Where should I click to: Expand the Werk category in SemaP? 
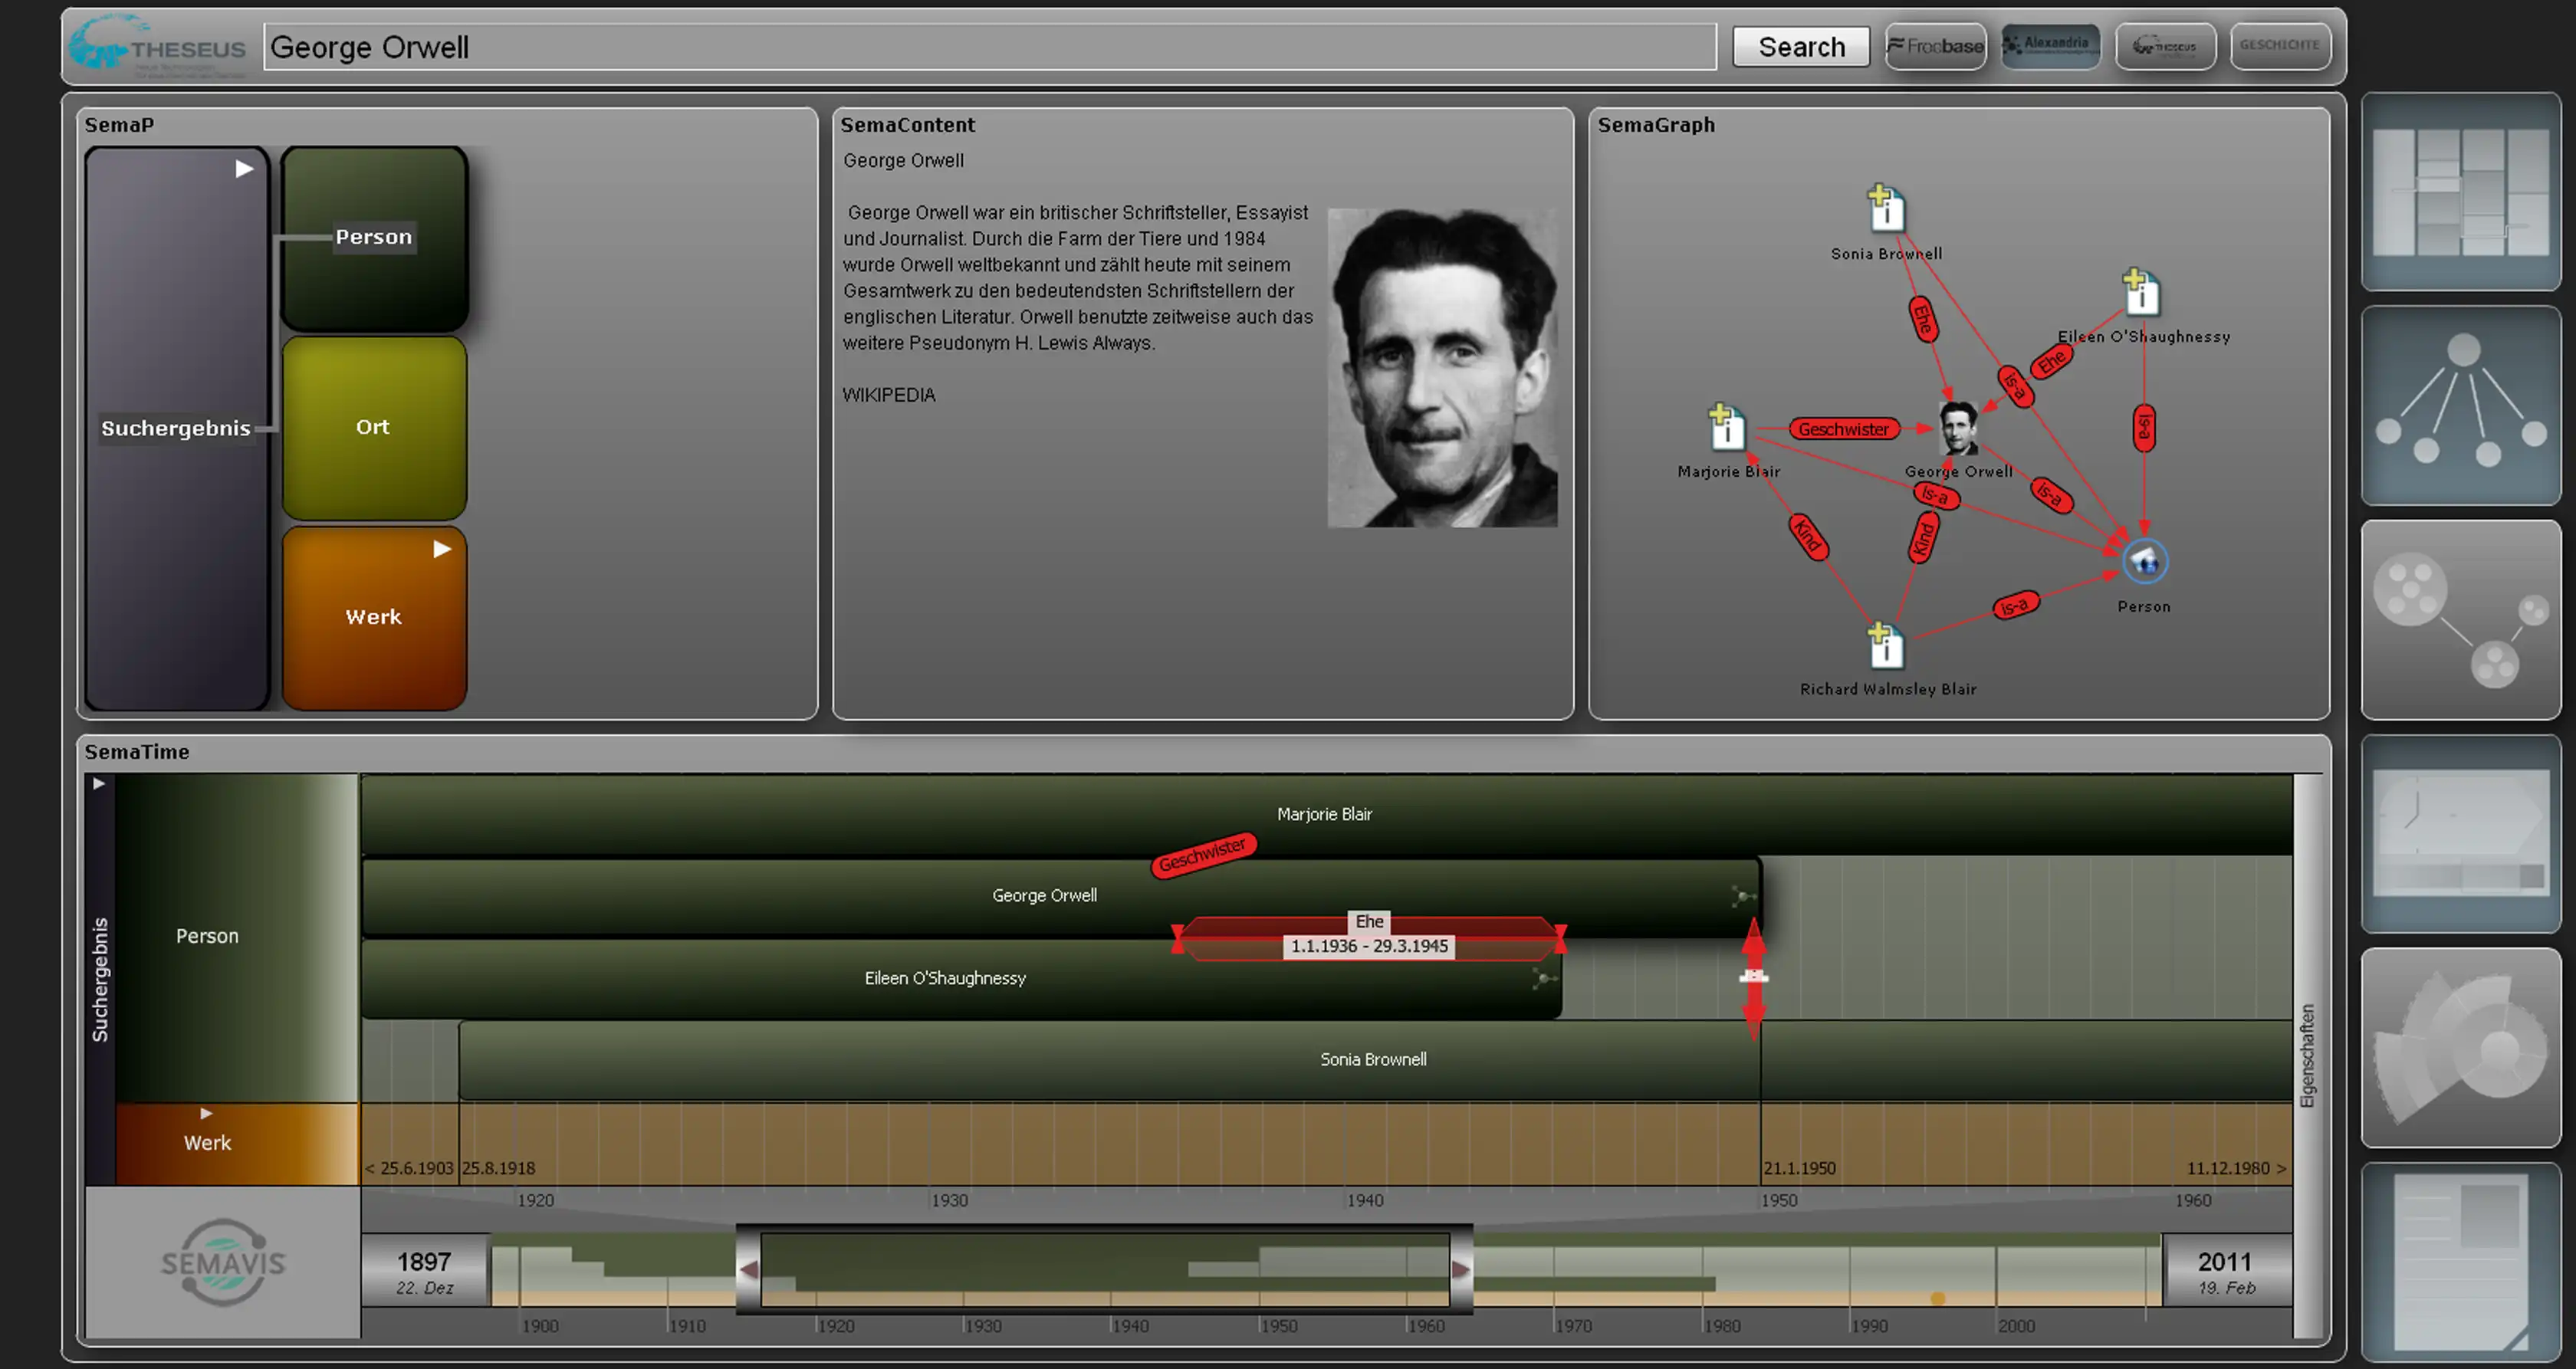[443, 550]
